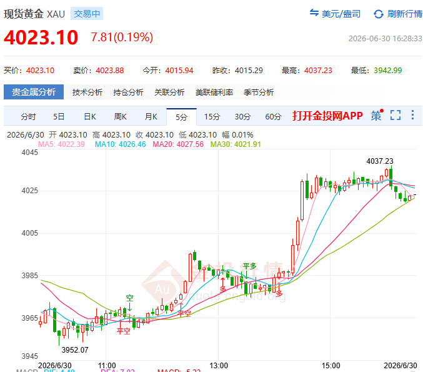423x372 pixels.
Task: Select the 贵金属分析 tab
Action: coord(34,92)
